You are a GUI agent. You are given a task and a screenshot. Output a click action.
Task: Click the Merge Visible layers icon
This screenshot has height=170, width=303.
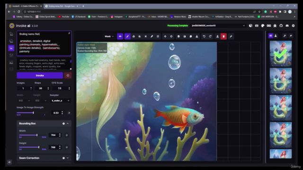[x=178, y=36]
